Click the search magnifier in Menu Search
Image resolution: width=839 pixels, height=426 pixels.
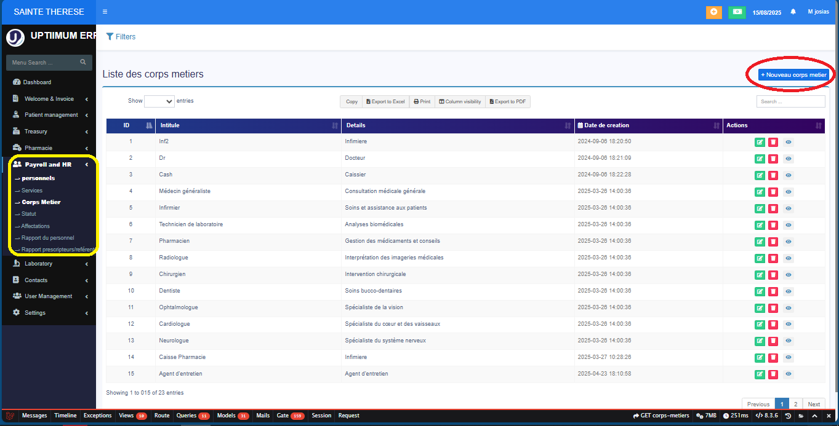pyautogui.click(x=83, y=62)
